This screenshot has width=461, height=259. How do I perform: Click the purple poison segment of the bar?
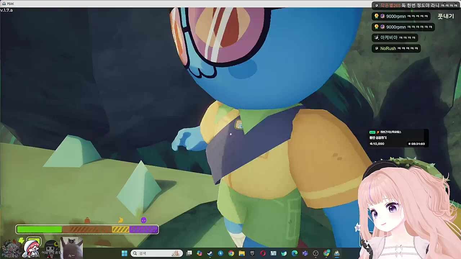[143, 230]
